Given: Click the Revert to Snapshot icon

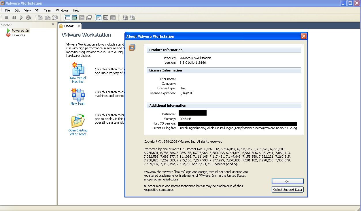Looking at the screenshot, I should click(48, 18).
